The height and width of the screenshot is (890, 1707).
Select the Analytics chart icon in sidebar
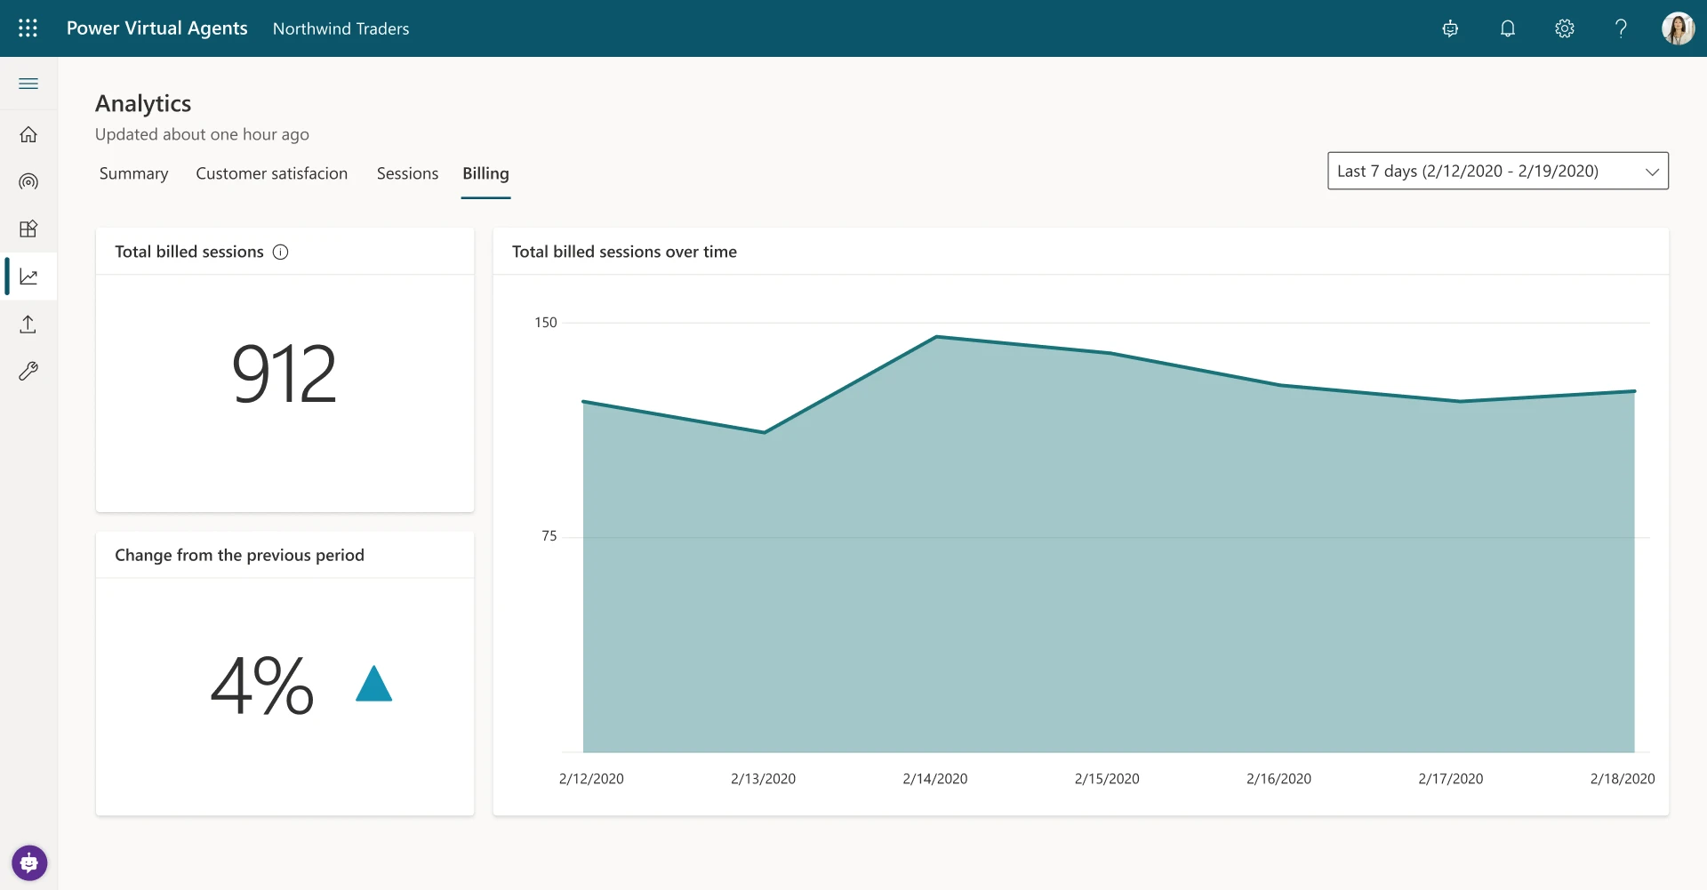tap(28, 276)
